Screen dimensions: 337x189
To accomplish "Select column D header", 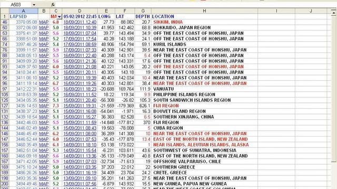I will (80, 11).
